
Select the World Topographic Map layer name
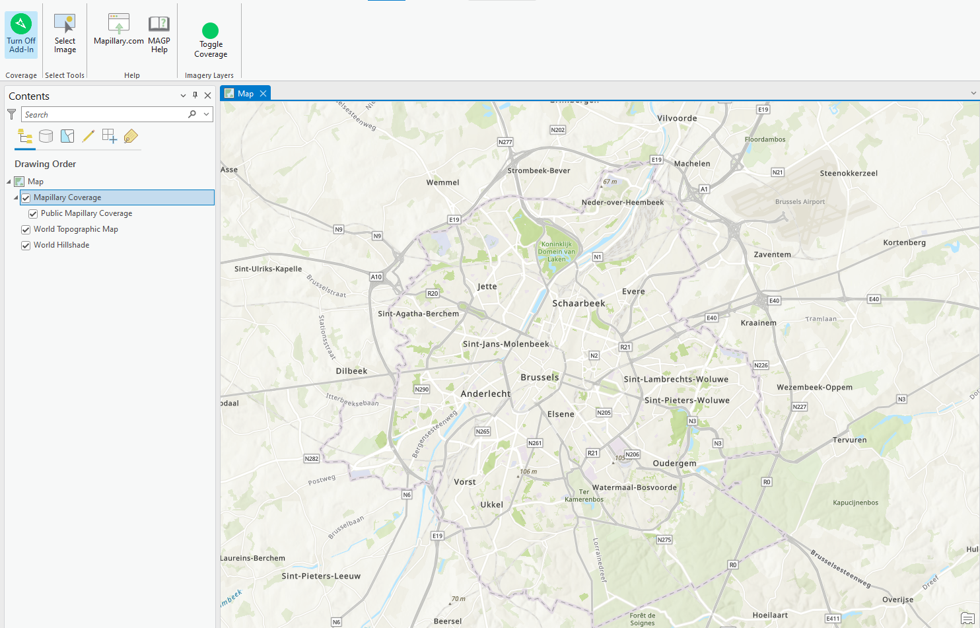pos(76,229)
